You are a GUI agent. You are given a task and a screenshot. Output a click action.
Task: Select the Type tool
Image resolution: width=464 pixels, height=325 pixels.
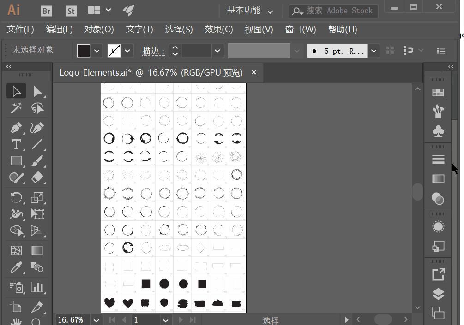(x=16, y=144)
